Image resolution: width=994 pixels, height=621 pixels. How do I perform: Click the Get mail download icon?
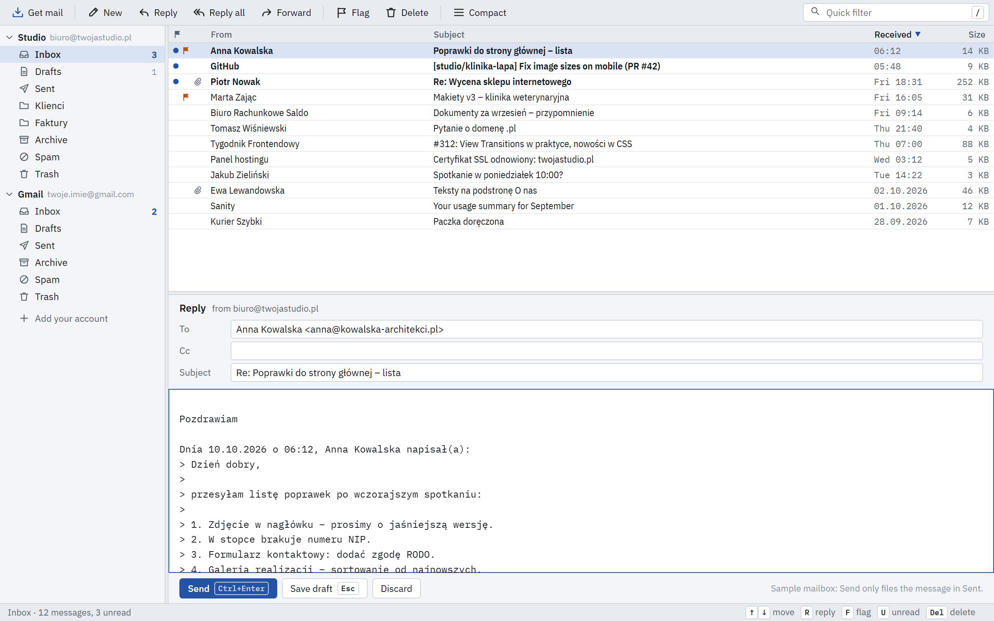(17, 13)
